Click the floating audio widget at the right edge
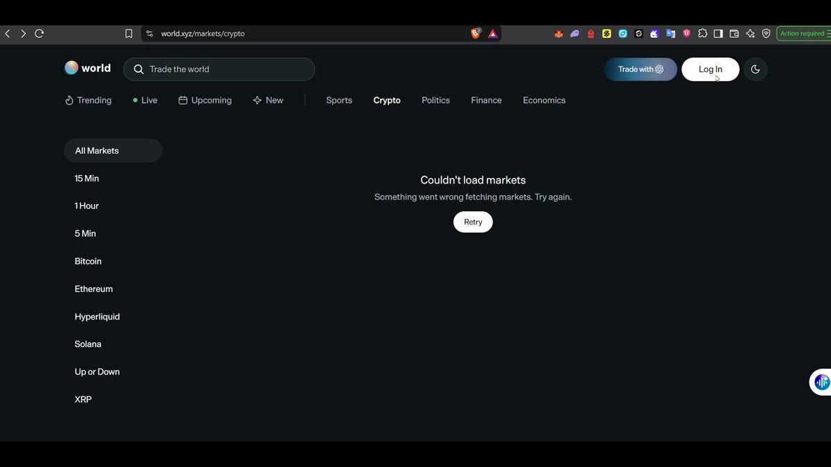 (821, 382)
